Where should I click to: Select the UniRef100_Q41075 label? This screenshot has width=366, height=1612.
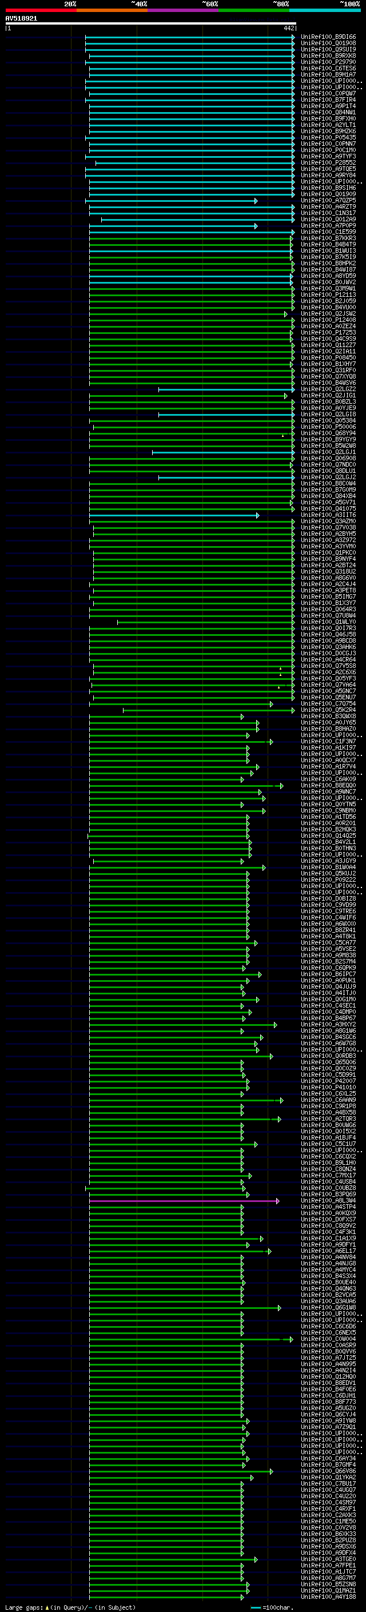tap(328, 509)
